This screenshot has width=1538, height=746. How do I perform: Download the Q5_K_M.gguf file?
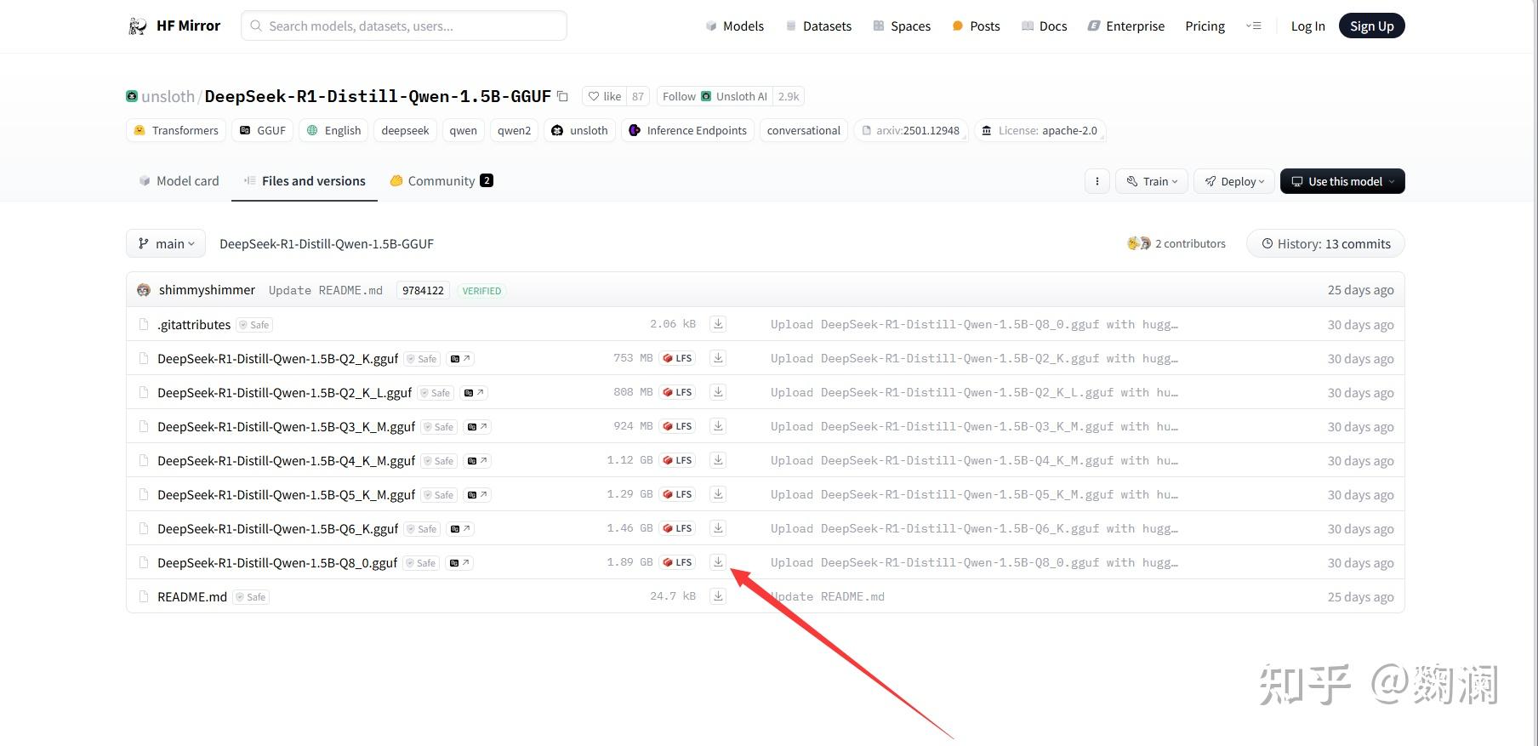click(718, 494)
